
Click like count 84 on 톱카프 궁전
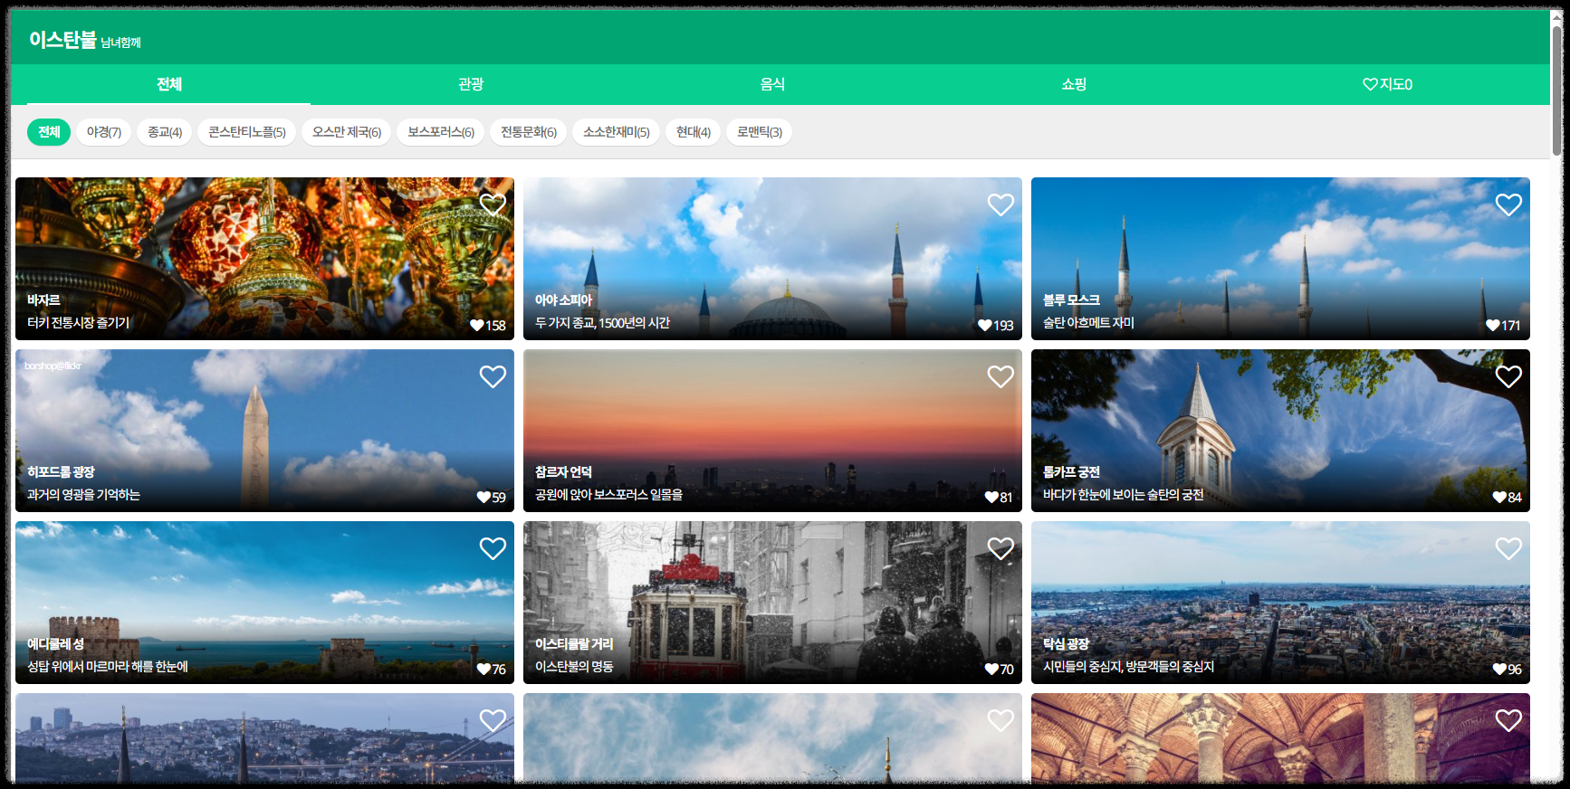(x=1508, y=498)
